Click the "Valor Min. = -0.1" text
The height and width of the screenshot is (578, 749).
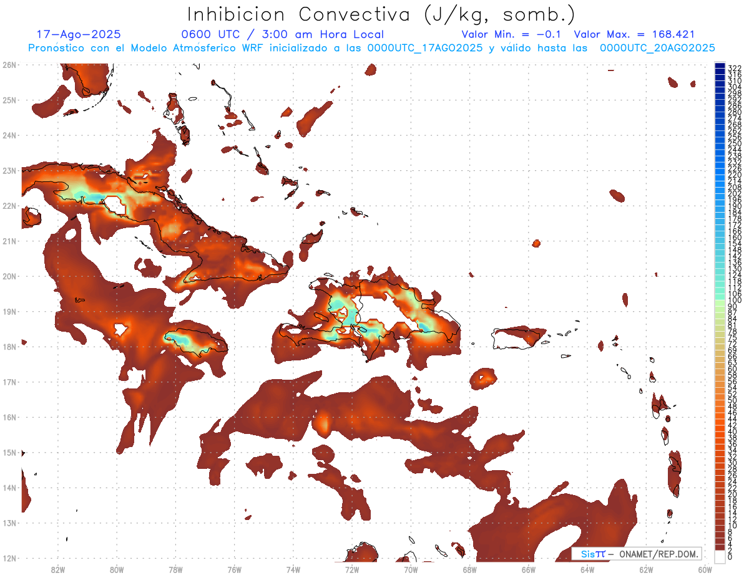click(x=511, y=34)
